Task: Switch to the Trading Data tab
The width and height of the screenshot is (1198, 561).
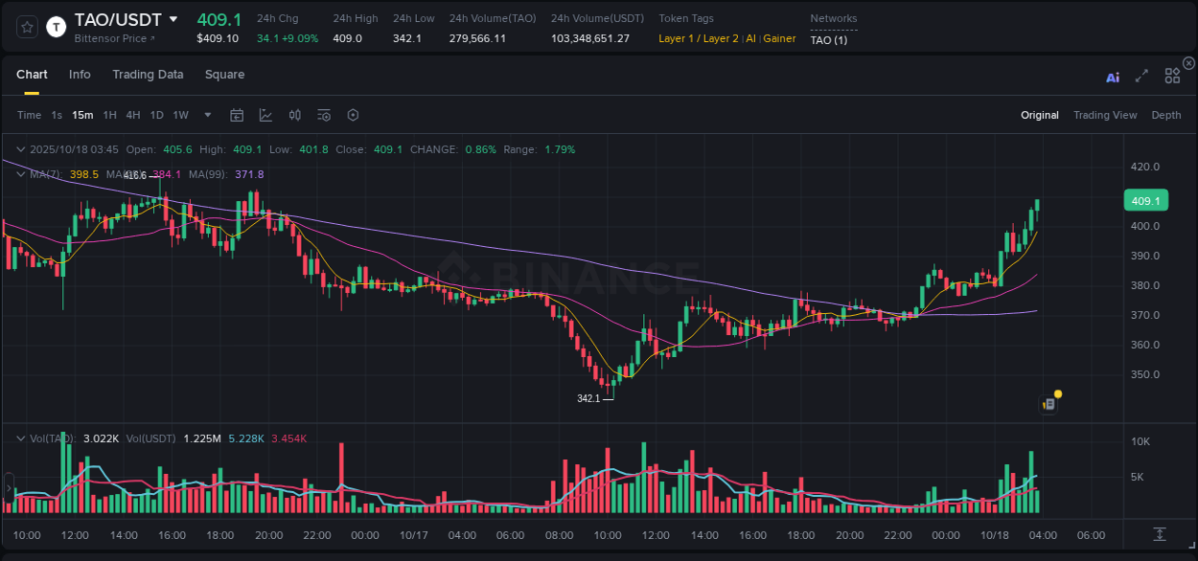Action: (x=148, y=74)
